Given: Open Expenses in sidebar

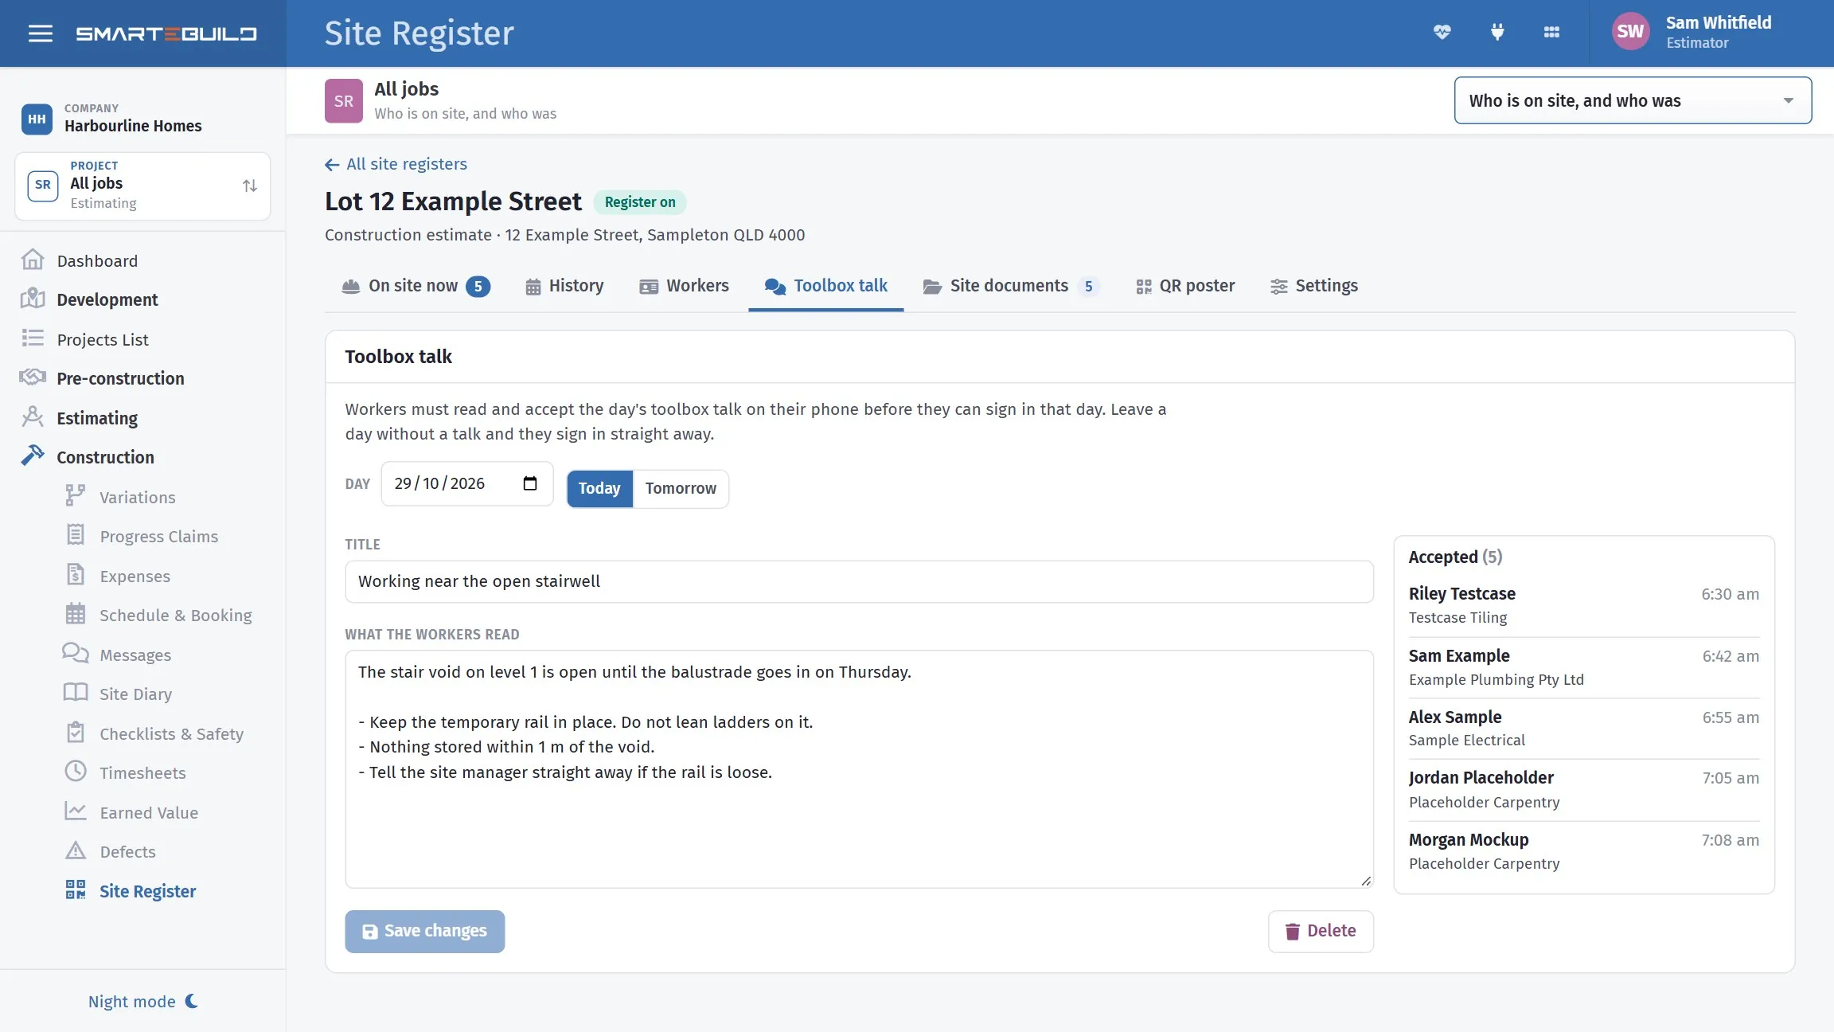Looking at the screenshot, I should 135,576.
